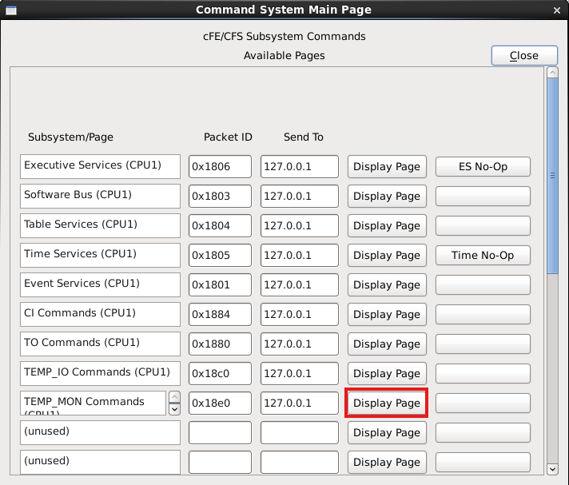The image size is (569, 485).
Task: Edit Packet ID field showing 0x1806
Action: [220, 167]
